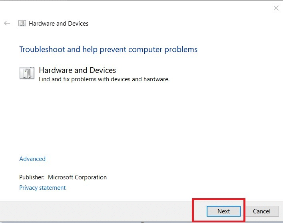
Task: Click the "Publisher:" label
Action: point(32,177)
